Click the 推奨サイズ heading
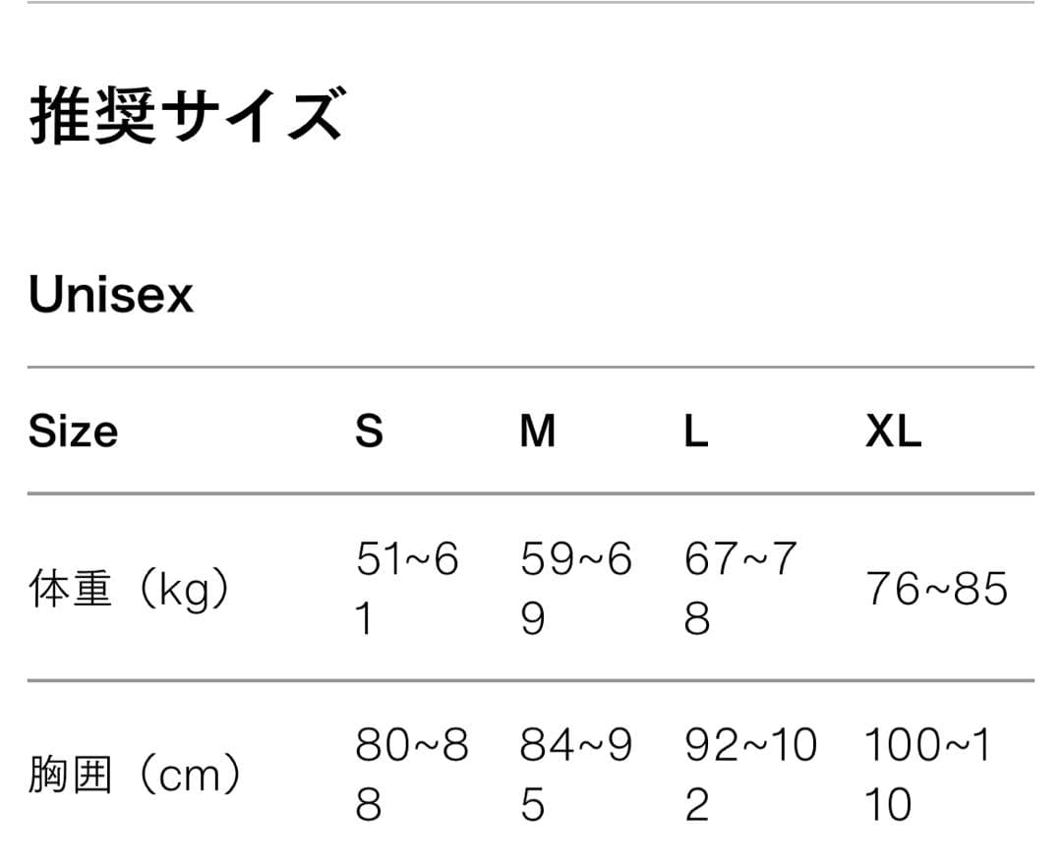The width and height of the screenshot is (1062, 864). tap(186, 117)
